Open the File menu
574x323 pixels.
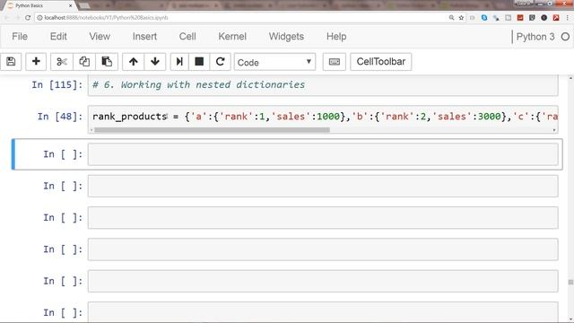tap(20, 37)
